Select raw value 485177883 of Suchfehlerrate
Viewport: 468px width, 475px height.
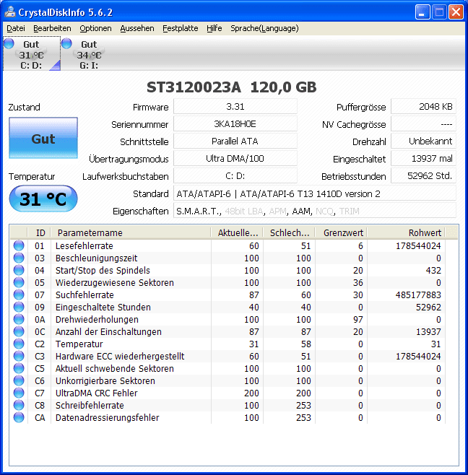coord(418,295)
